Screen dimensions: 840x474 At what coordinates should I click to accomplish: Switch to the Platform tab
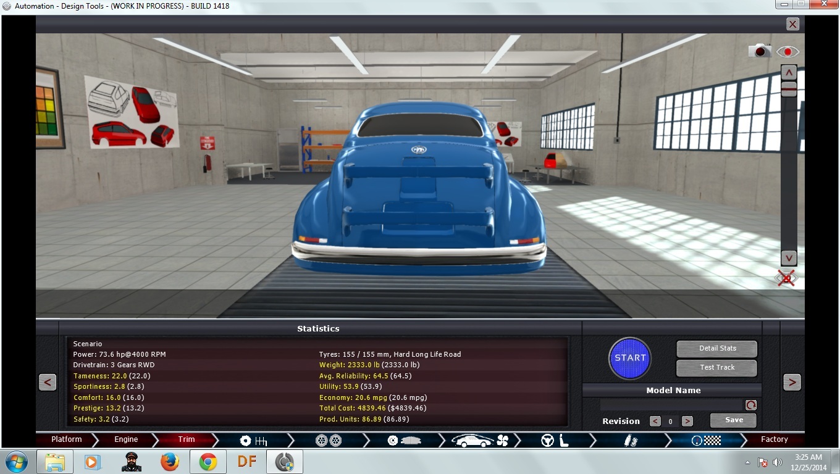[x=66, y=439]
